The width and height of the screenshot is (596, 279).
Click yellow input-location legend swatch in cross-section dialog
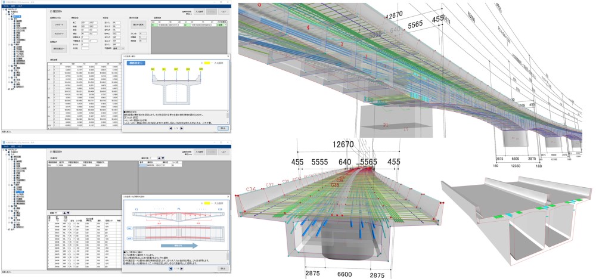[207, 63]
